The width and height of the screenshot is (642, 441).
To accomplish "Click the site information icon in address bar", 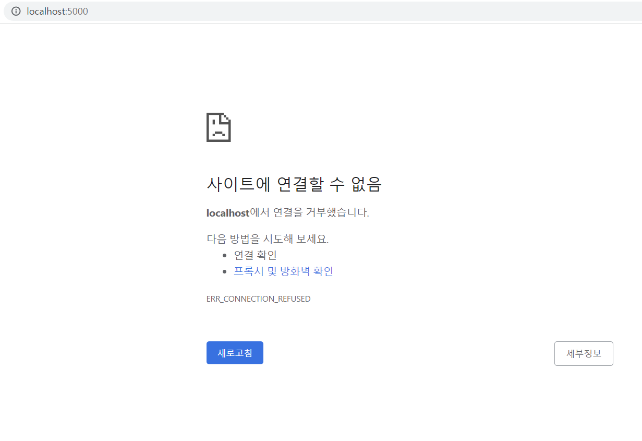I will coord(16,11).
